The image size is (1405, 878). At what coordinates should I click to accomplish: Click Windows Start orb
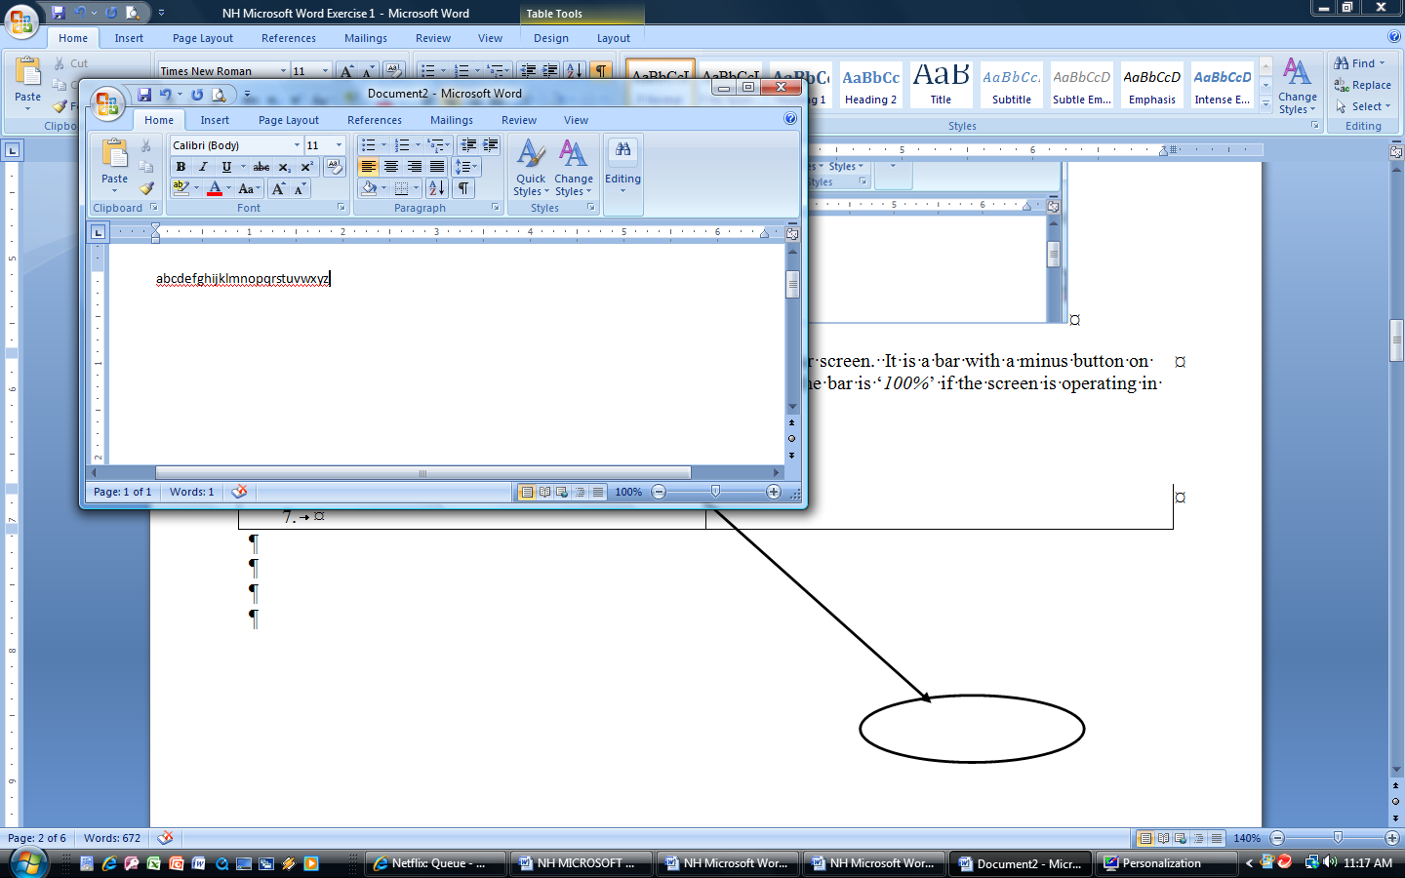(x=28, y=862)
